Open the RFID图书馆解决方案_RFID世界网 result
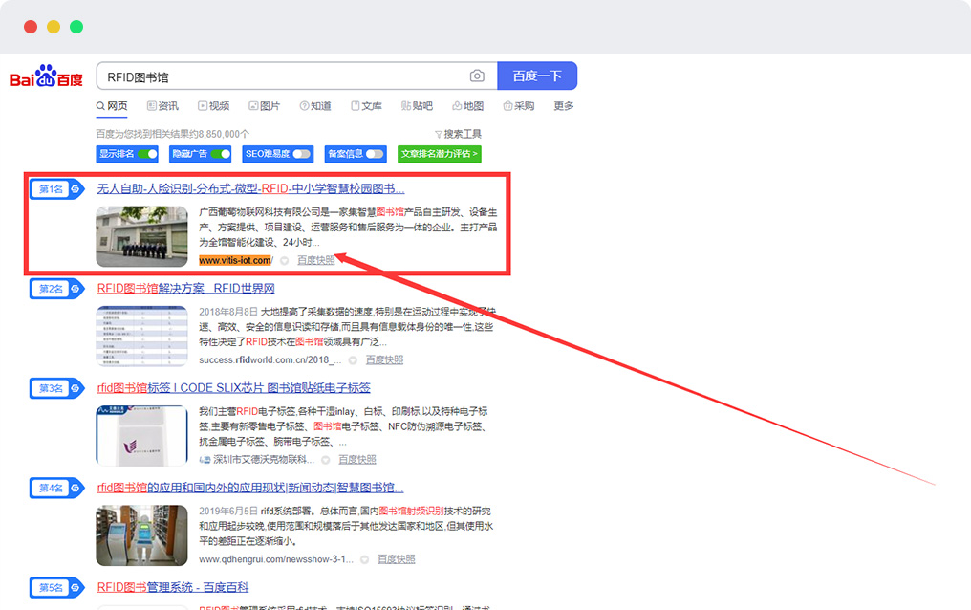This screenshot has height=610, width=971. coord(185,289)
